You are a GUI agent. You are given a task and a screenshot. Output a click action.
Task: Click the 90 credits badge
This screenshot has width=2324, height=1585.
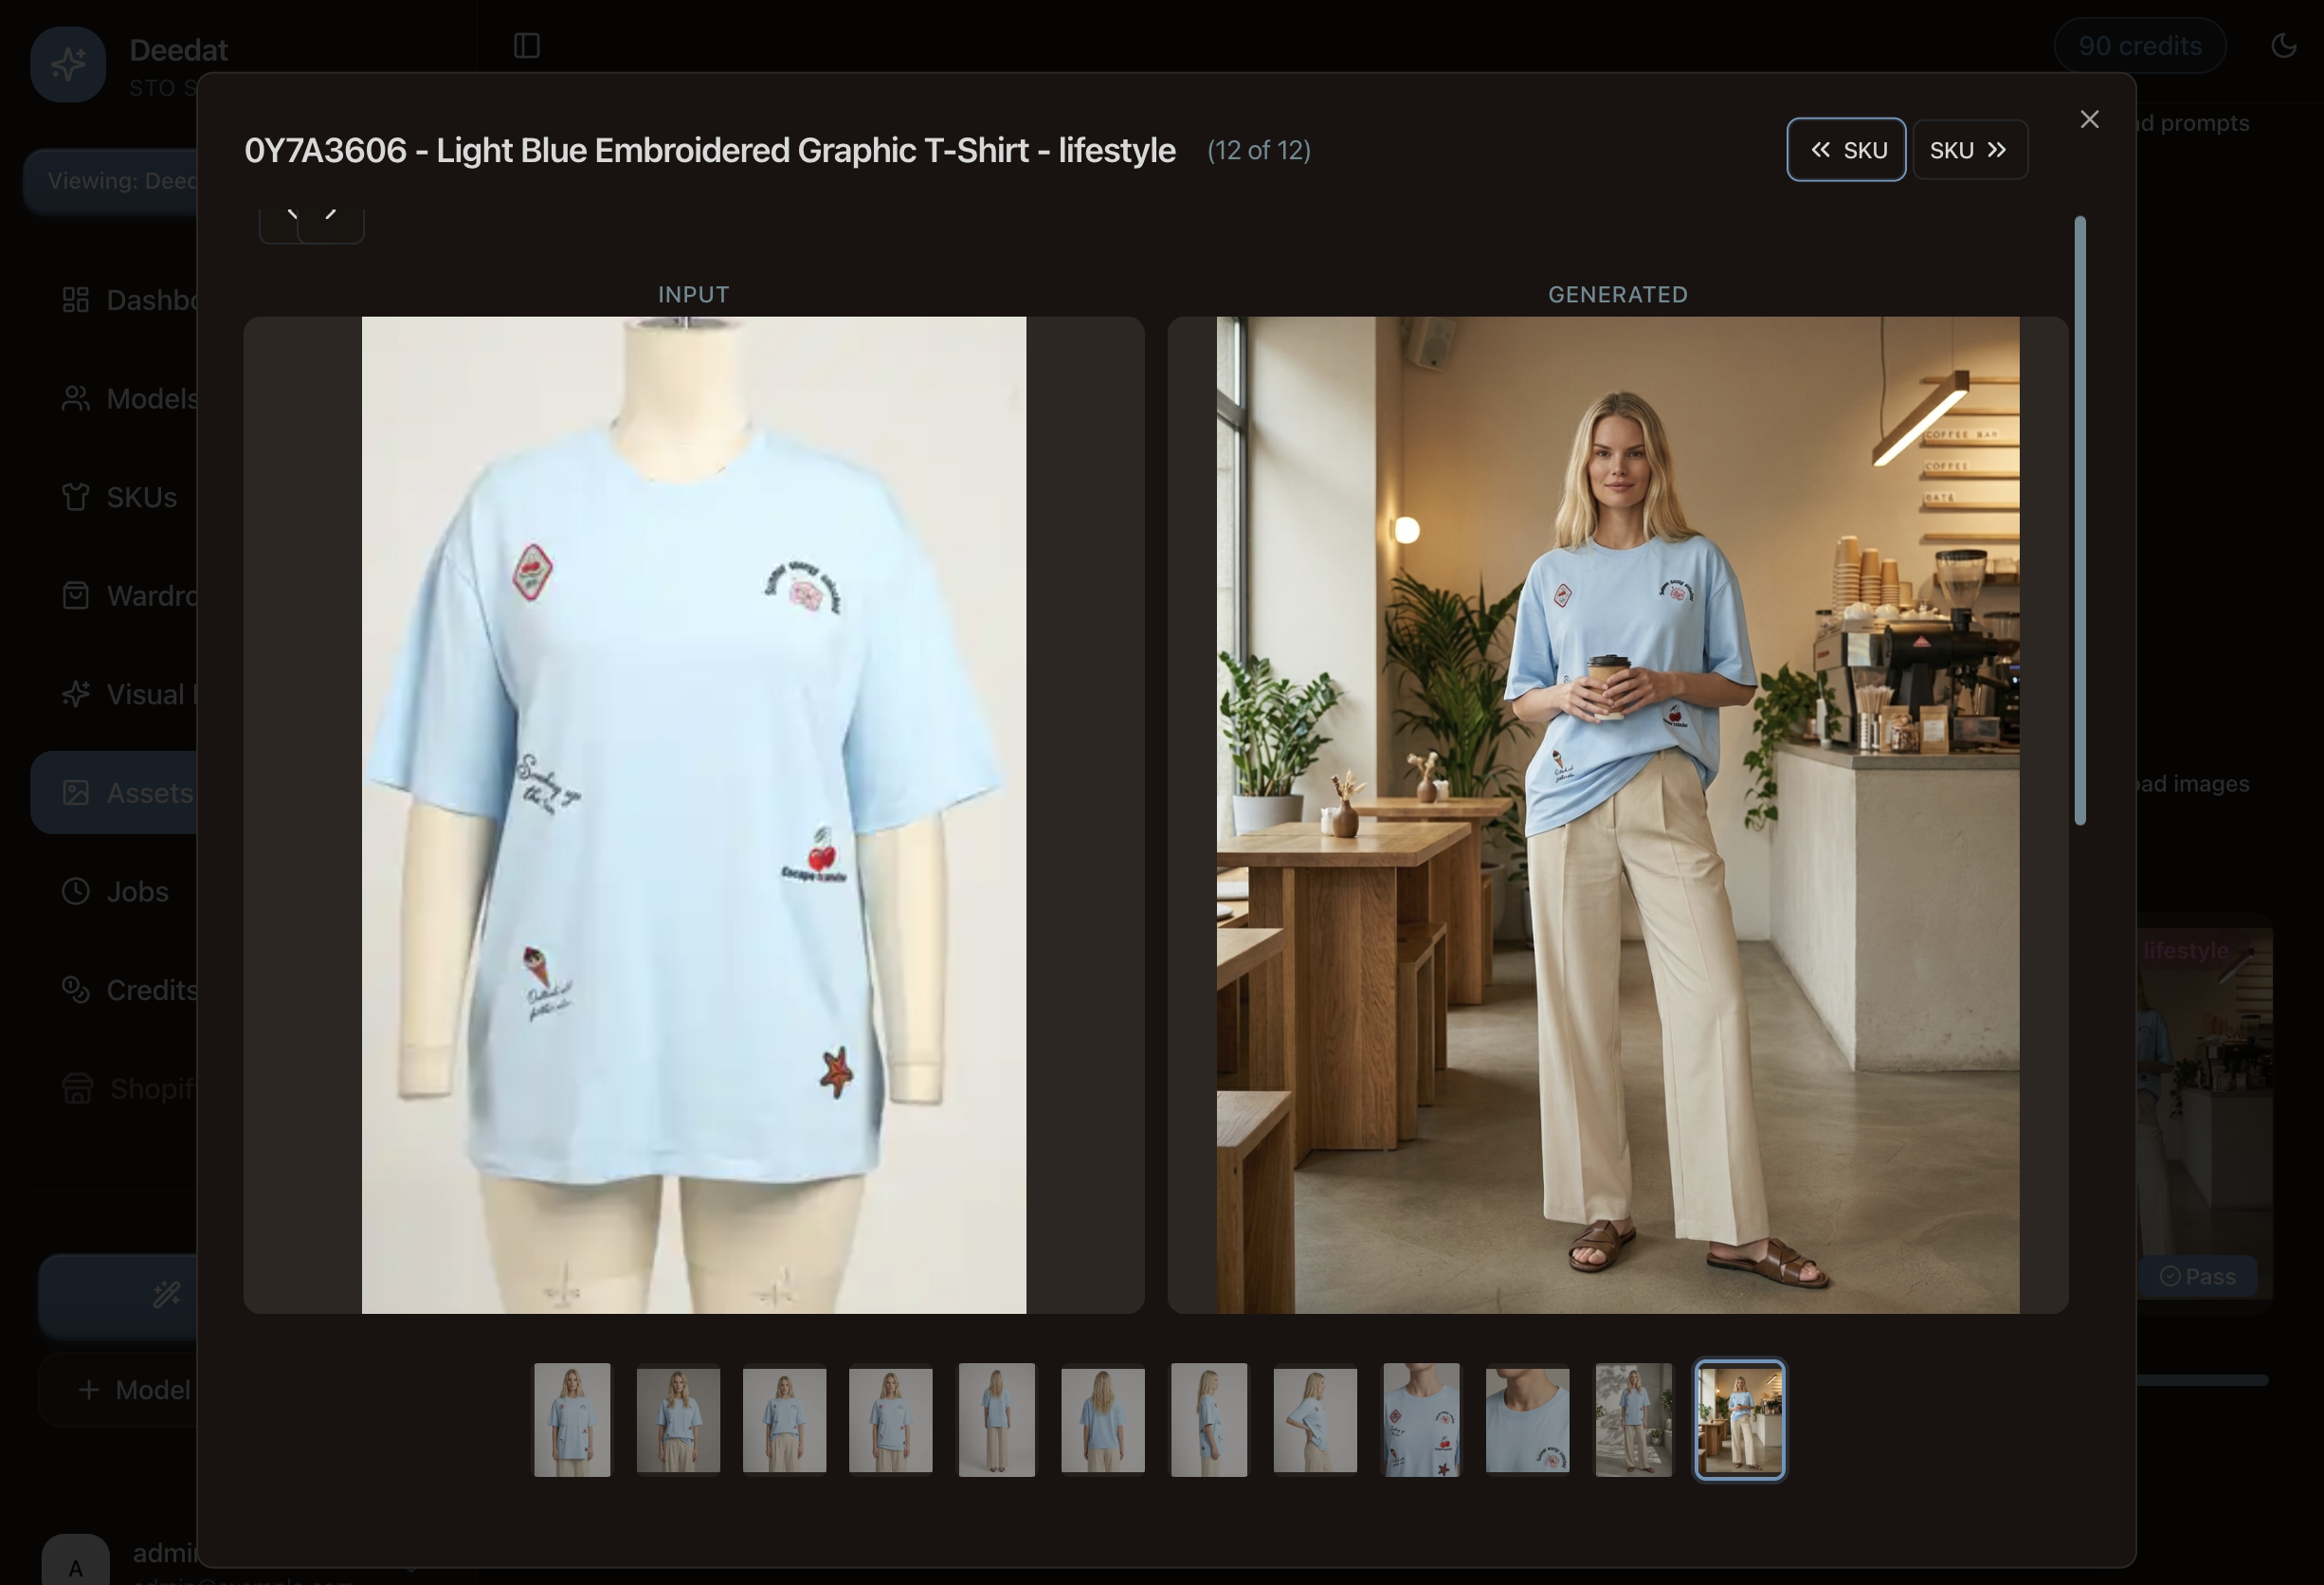[x=2140, y=46]
